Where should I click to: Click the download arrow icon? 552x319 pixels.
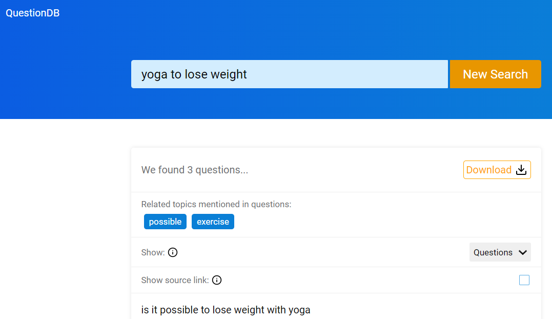(521, 170)
